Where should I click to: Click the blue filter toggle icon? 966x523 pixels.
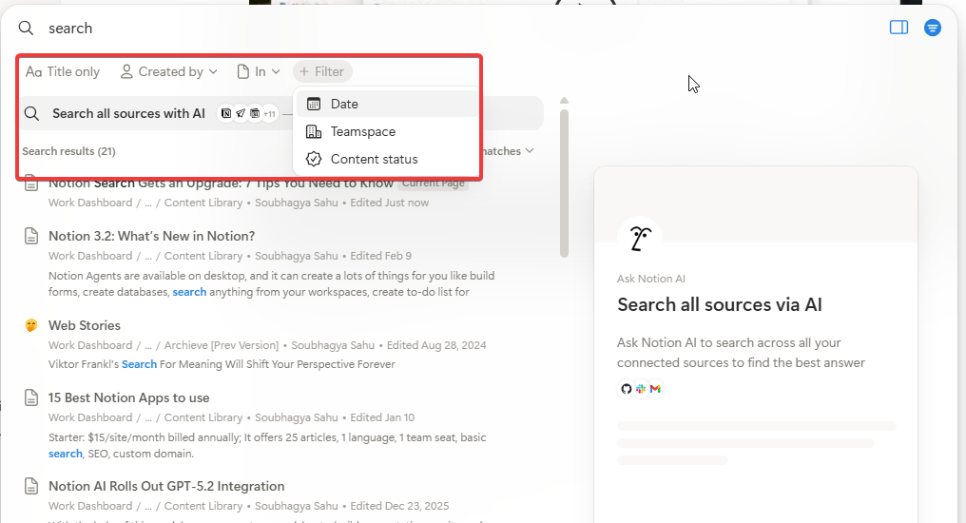[933, 28]
